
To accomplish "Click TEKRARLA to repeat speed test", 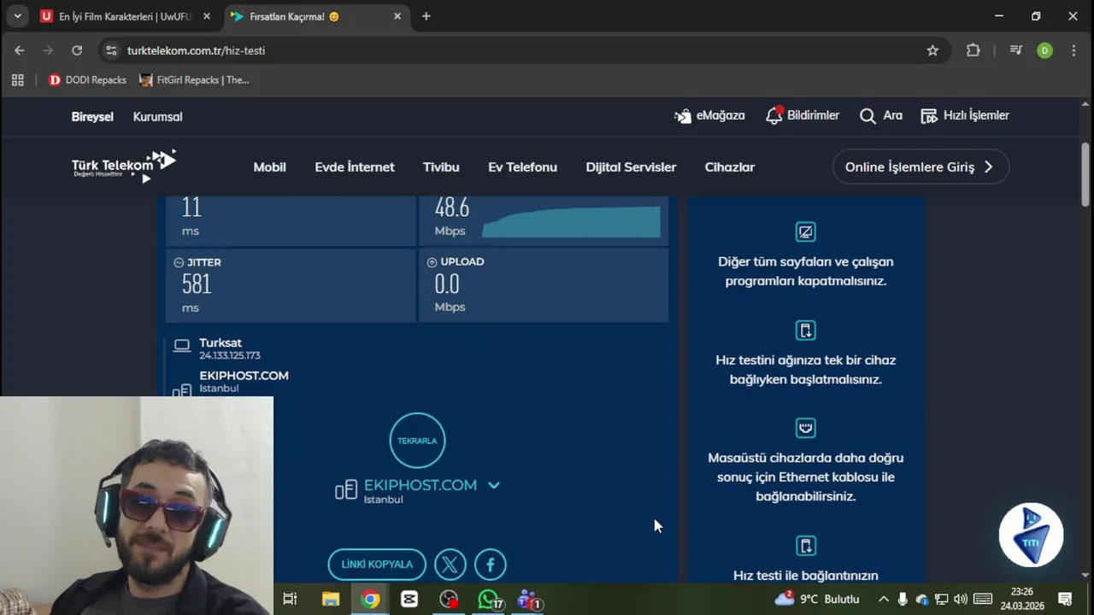I will click(417, 441).
